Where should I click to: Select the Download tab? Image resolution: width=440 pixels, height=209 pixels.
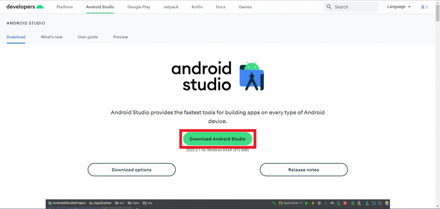point(16,37)
